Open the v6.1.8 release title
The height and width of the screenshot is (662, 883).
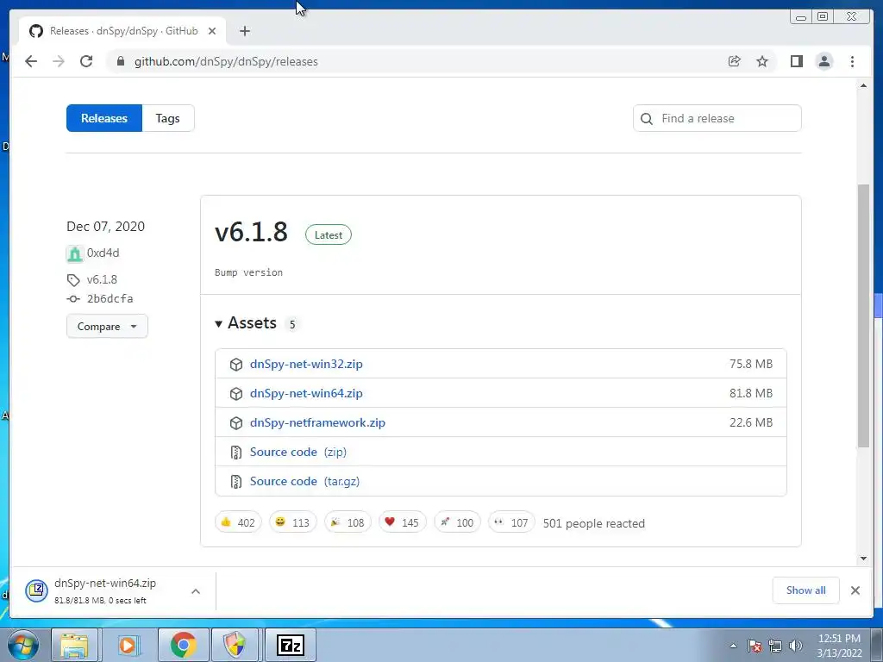coord(251,232)
